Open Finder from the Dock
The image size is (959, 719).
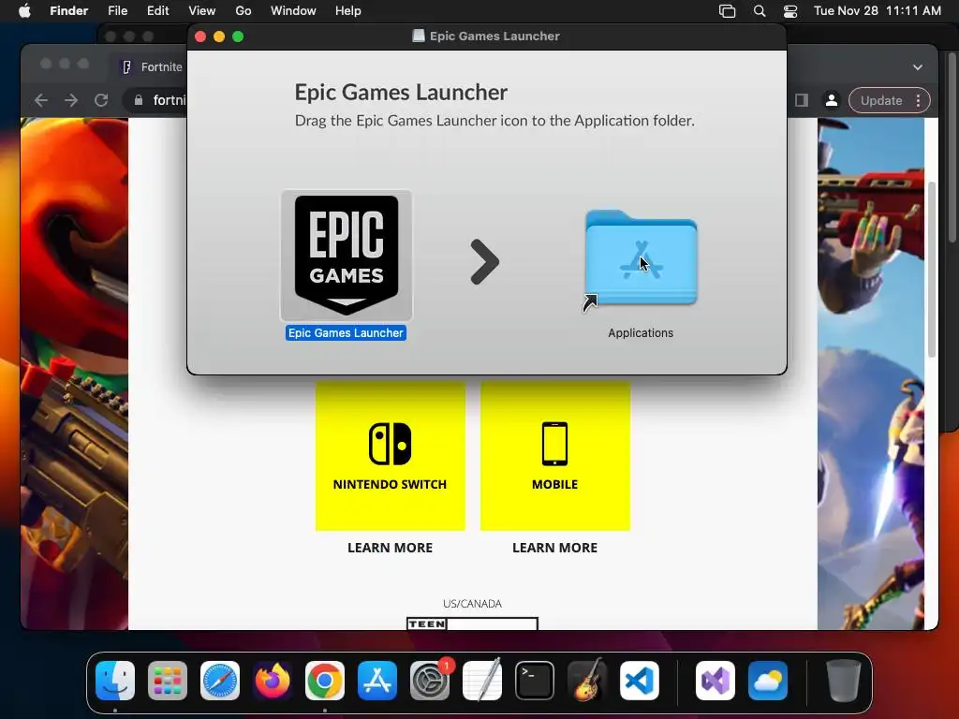(x=115, y=681)
